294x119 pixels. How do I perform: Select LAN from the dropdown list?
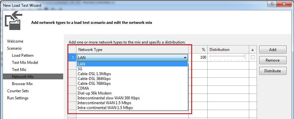[132, 64]
